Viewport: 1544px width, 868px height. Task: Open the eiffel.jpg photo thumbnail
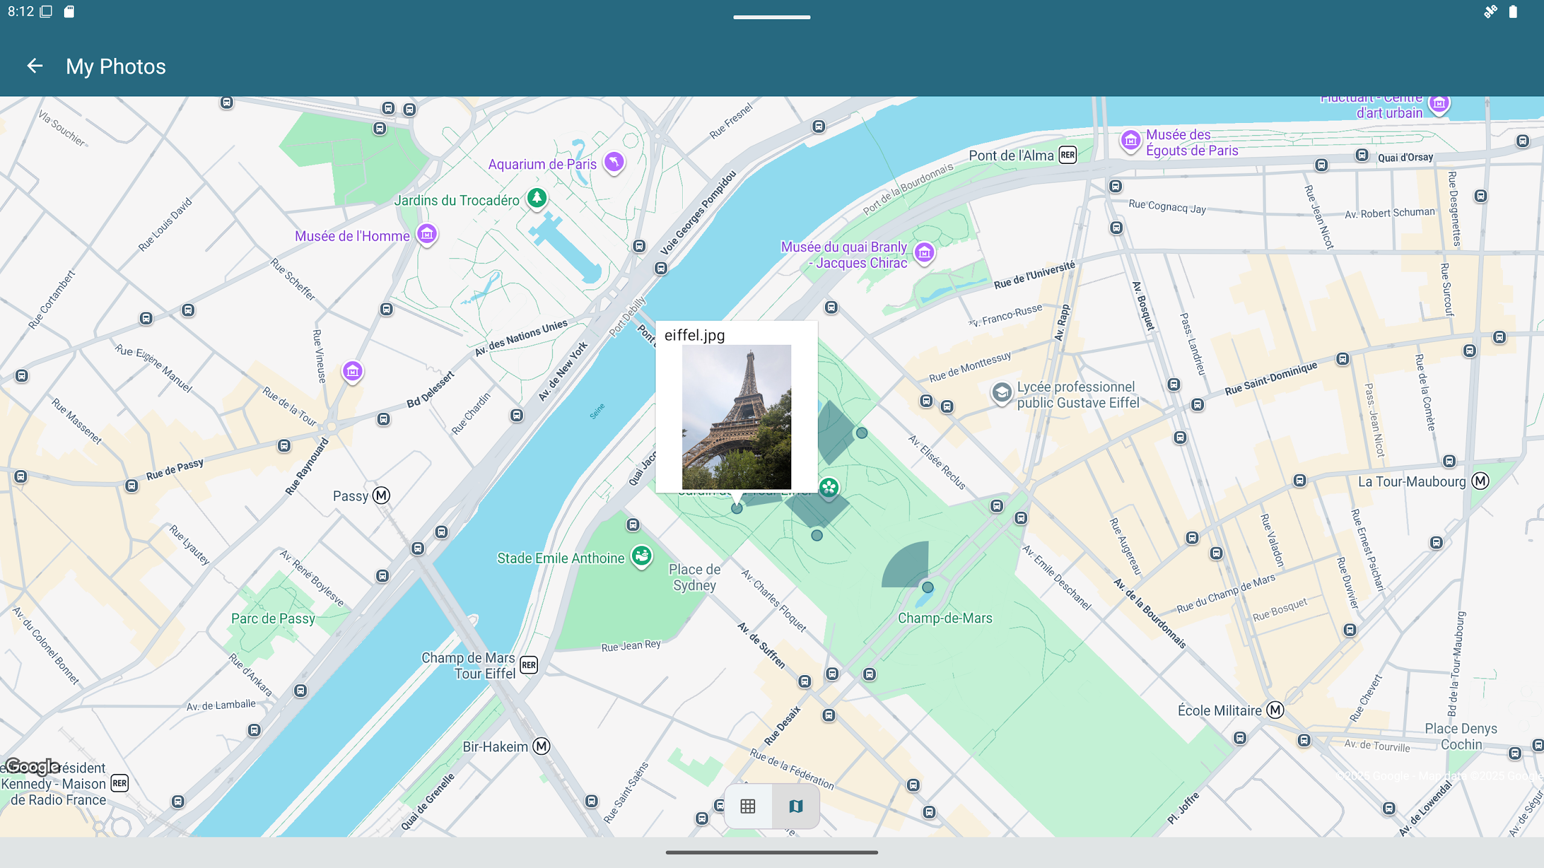[x=736, y=417]
